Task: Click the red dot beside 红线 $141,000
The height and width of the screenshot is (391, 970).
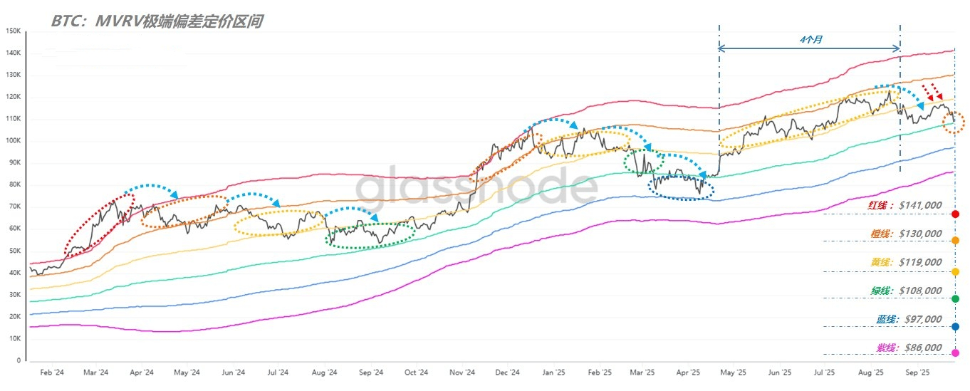Action: click(955, 214)
